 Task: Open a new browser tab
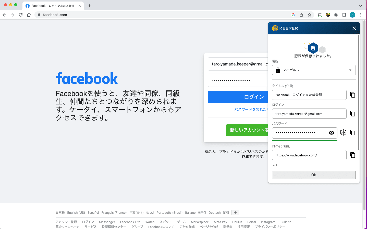89,6
